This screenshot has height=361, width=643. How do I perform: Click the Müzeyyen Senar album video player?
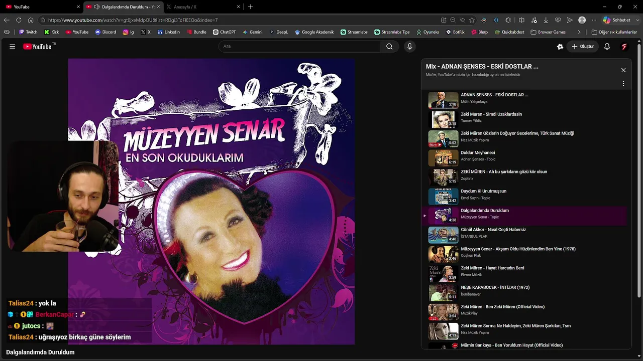(211, 202)
